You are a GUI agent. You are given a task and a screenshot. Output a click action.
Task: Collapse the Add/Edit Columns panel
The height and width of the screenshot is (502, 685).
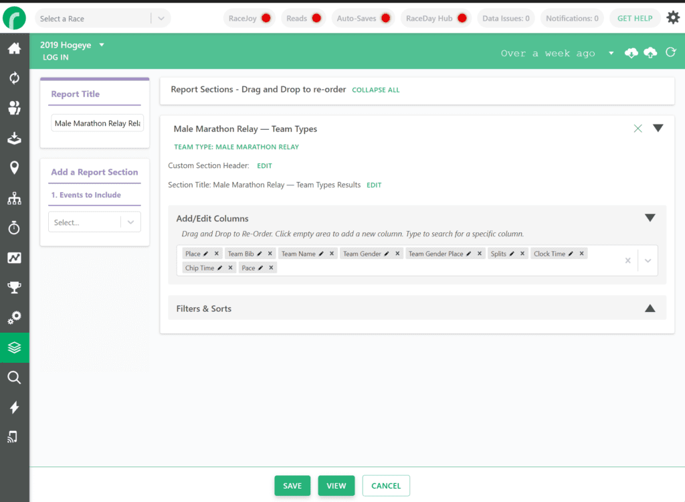[x=650, y=218]
